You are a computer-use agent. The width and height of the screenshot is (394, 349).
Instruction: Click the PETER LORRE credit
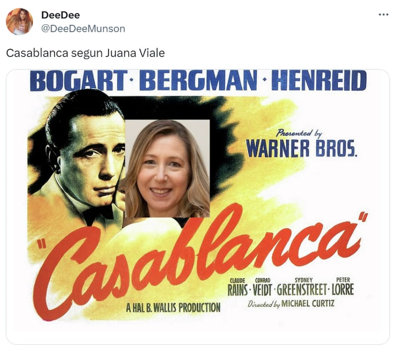[x=343, y=287]
